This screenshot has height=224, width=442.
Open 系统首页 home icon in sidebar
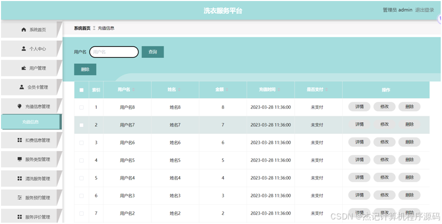point(23,30)
